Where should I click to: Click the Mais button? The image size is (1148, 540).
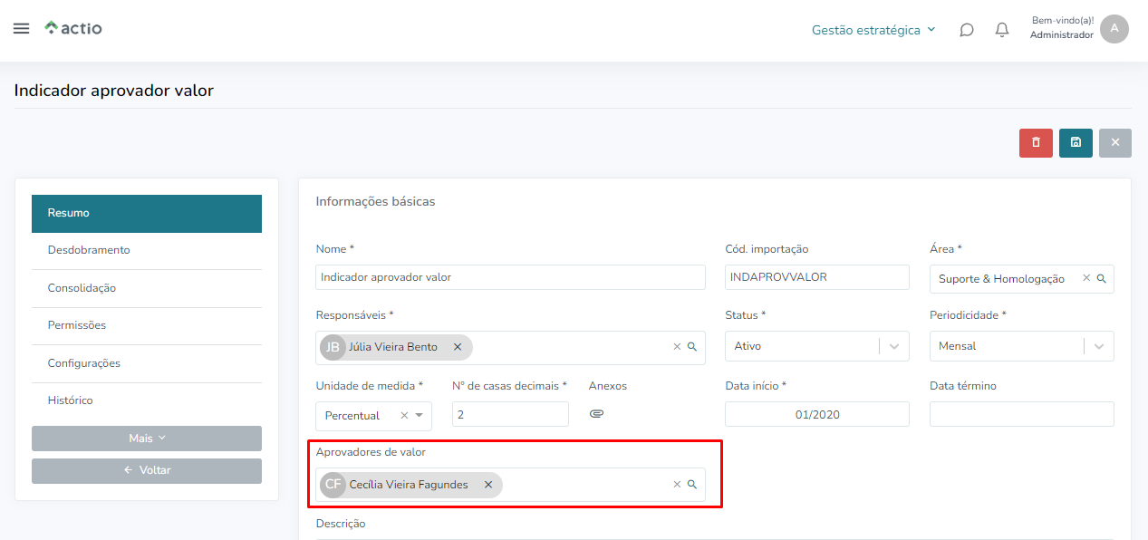click(147, 439)
